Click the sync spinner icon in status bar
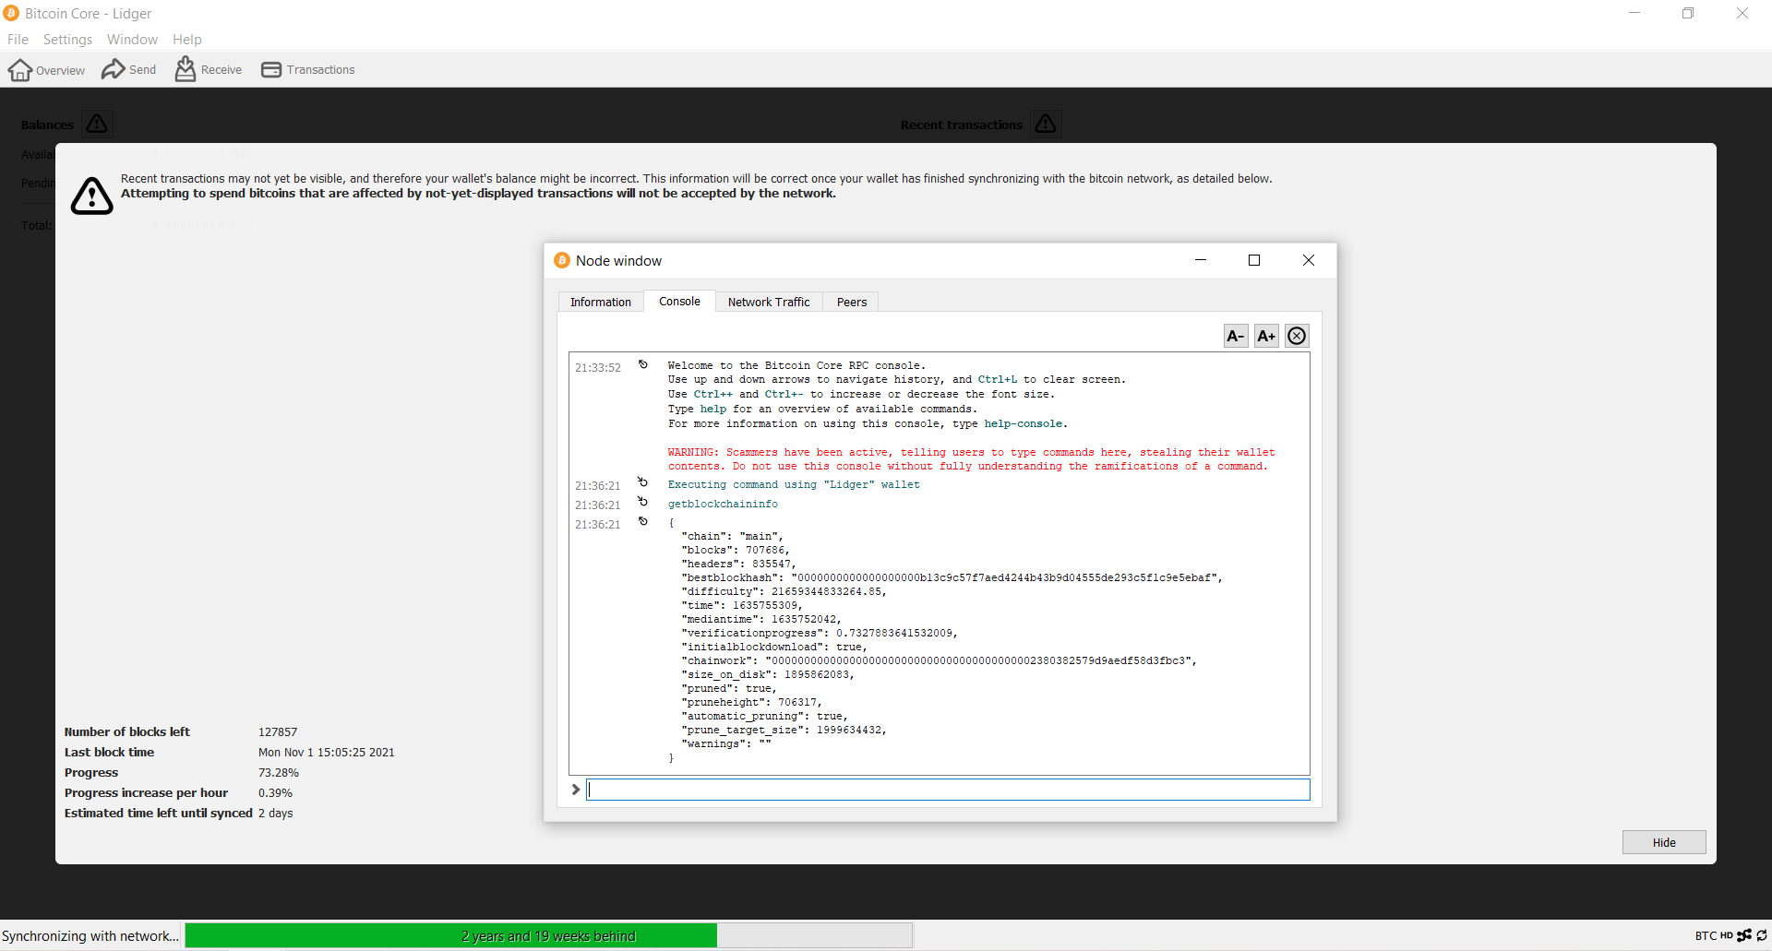 [1762, 935]
